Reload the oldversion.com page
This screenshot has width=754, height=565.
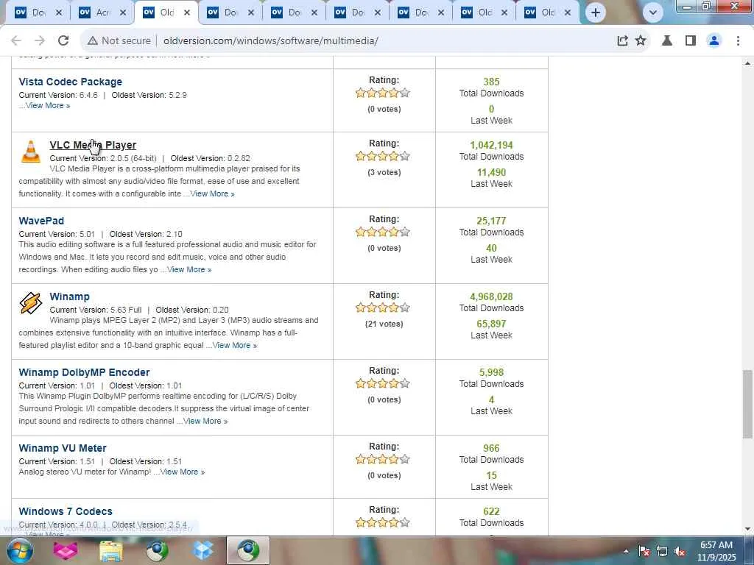pyautogui.click(x=63, y=41)
